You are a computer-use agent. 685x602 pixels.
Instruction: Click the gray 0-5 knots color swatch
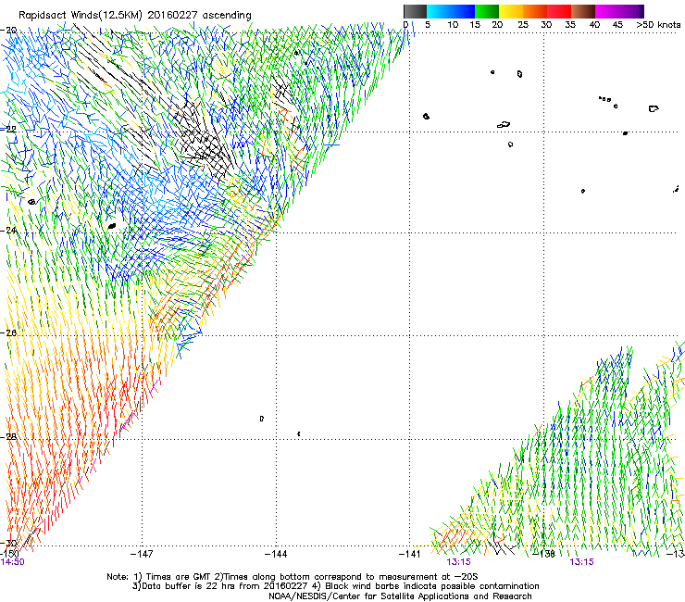pos(415,11)
